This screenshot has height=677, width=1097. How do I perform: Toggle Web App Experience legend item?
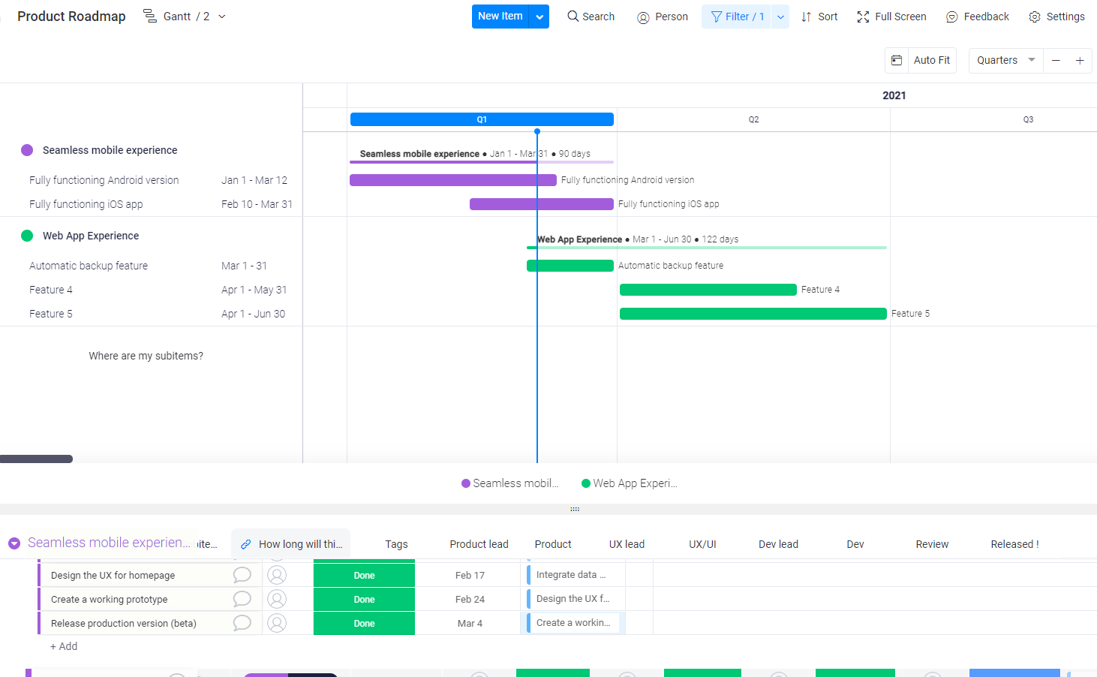click(x=630, y=483)
